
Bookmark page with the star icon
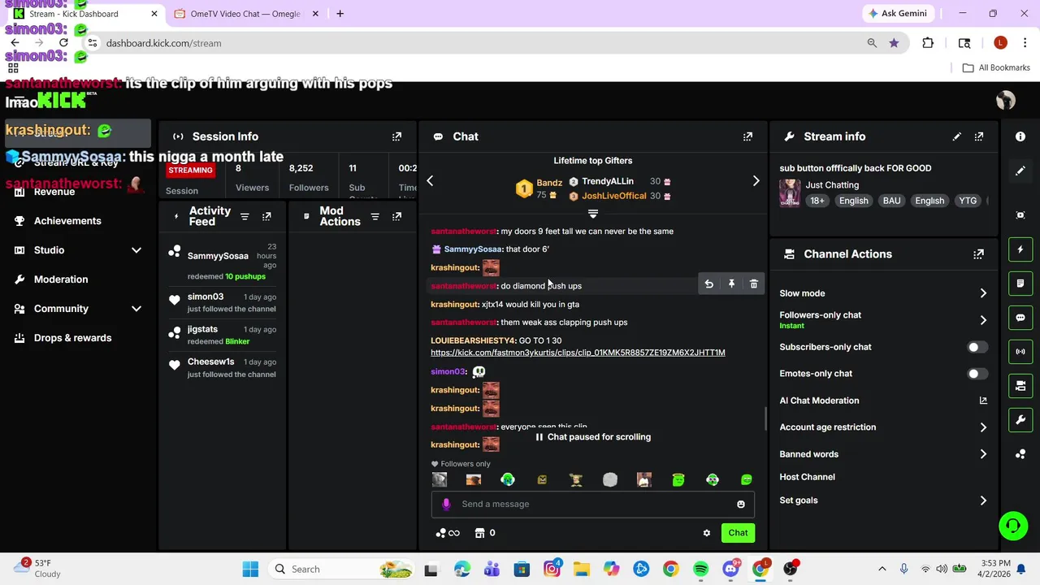pyautogui.click(x=894, y=43)
